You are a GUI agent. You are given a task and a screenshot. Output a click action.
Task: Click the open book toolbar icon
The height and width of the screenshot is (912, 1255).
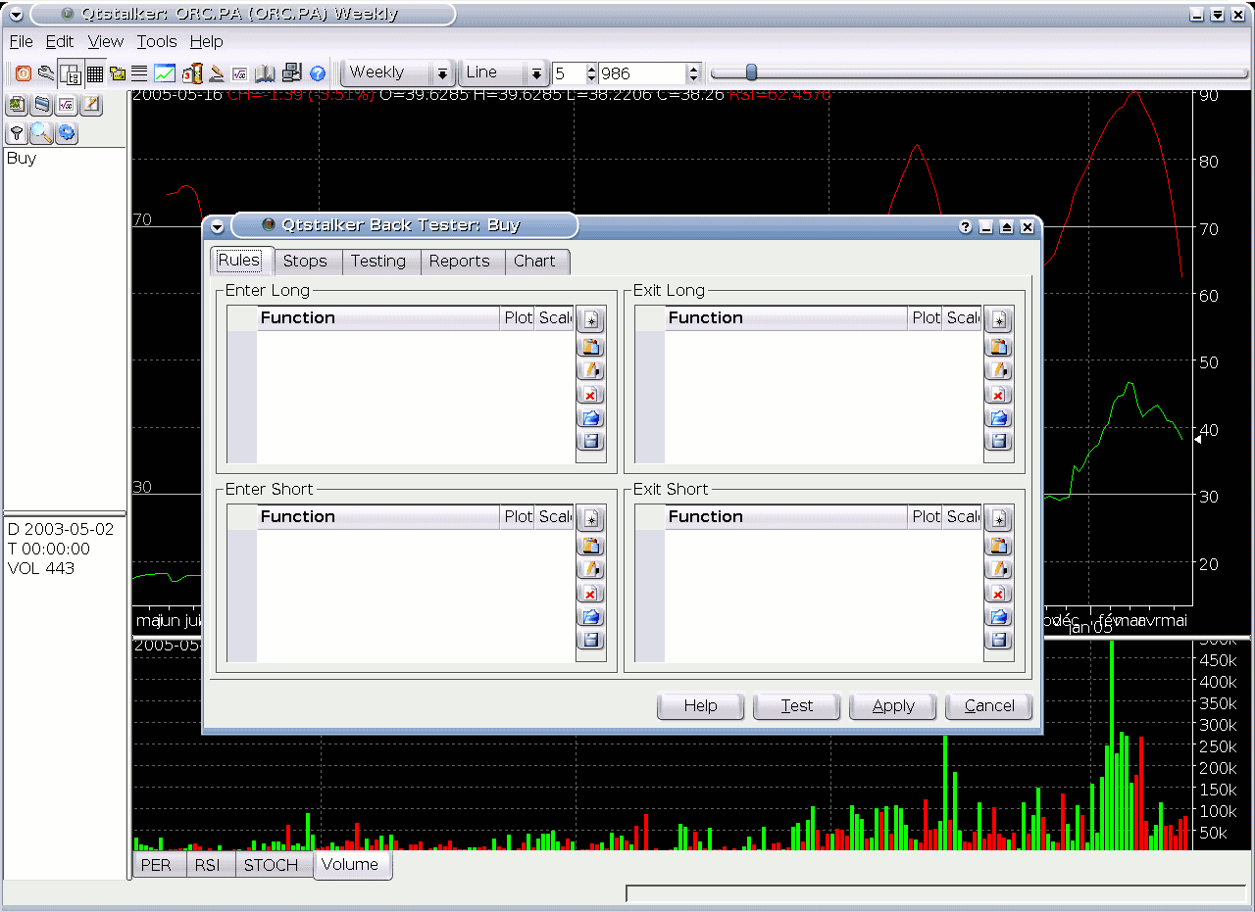click(265, 73)
